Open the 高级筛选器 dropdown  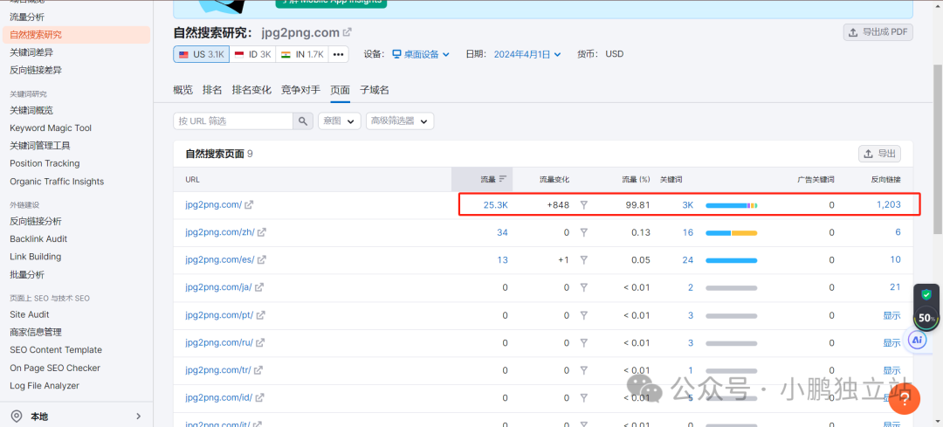point(400,121)
